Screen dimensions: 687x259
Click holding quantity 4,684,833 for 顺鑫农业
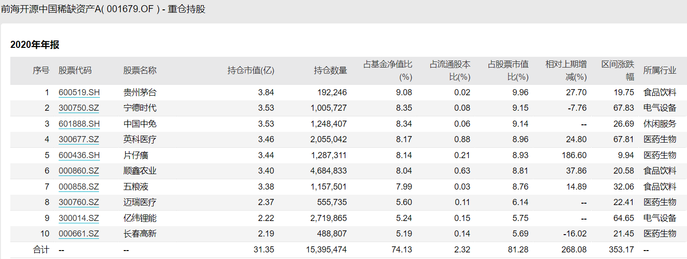tap(328, 171)
